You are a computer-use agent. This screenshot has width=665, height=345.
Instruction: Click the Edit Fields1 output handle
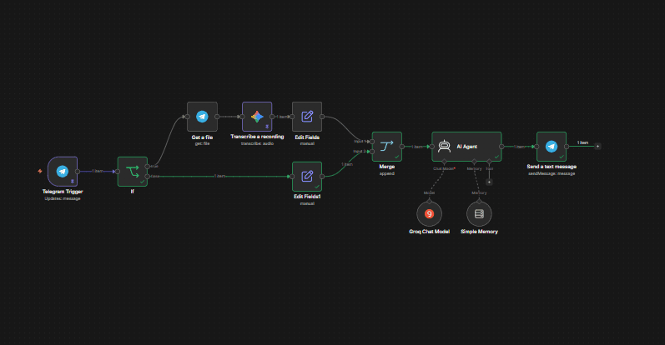click(322, 177)
